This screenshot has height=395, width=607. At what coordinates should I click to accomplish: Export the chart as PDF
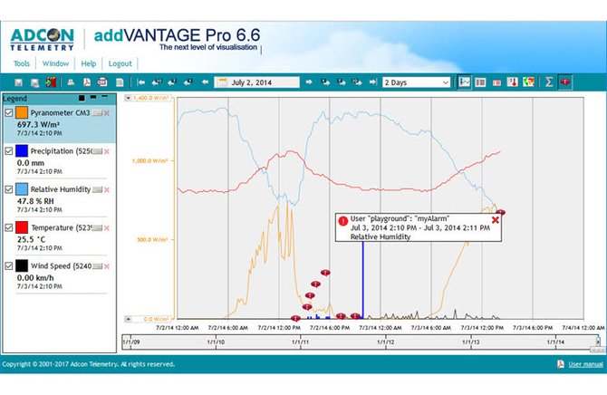87,82
